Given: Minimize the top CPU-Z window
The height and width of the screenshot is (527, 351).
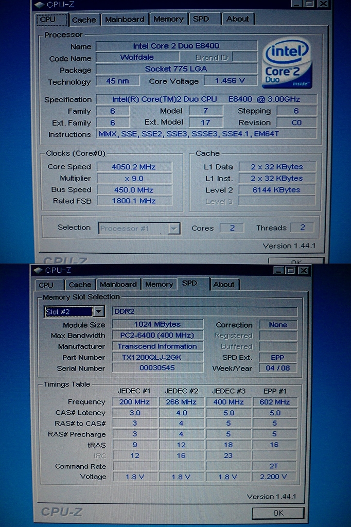Looking at the screenshot, I should (296, 4).
